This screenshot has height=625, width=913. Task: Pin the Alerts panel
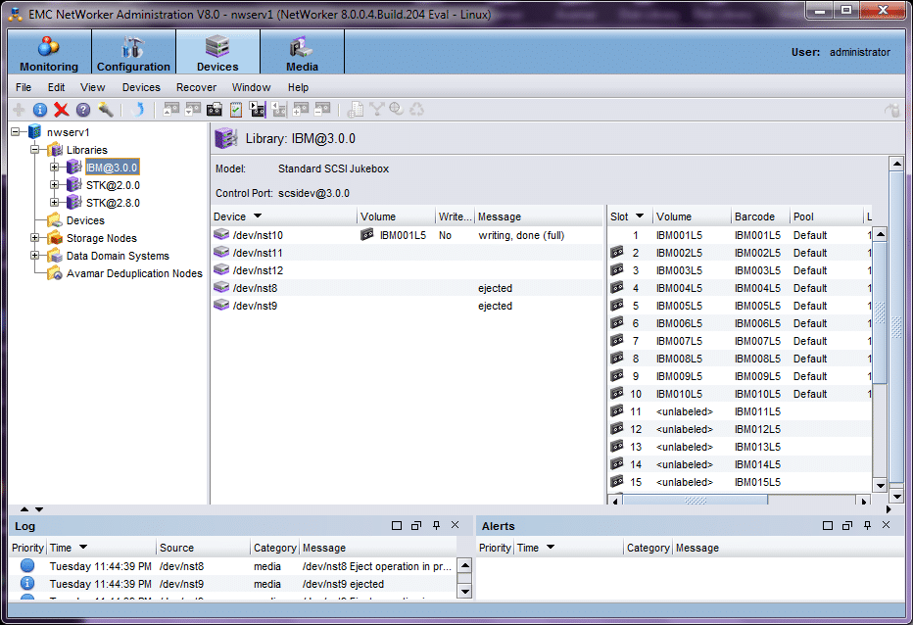(x=867, y=525)
